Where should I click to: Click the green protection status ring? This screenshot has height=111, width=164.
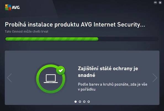(51, 79)
